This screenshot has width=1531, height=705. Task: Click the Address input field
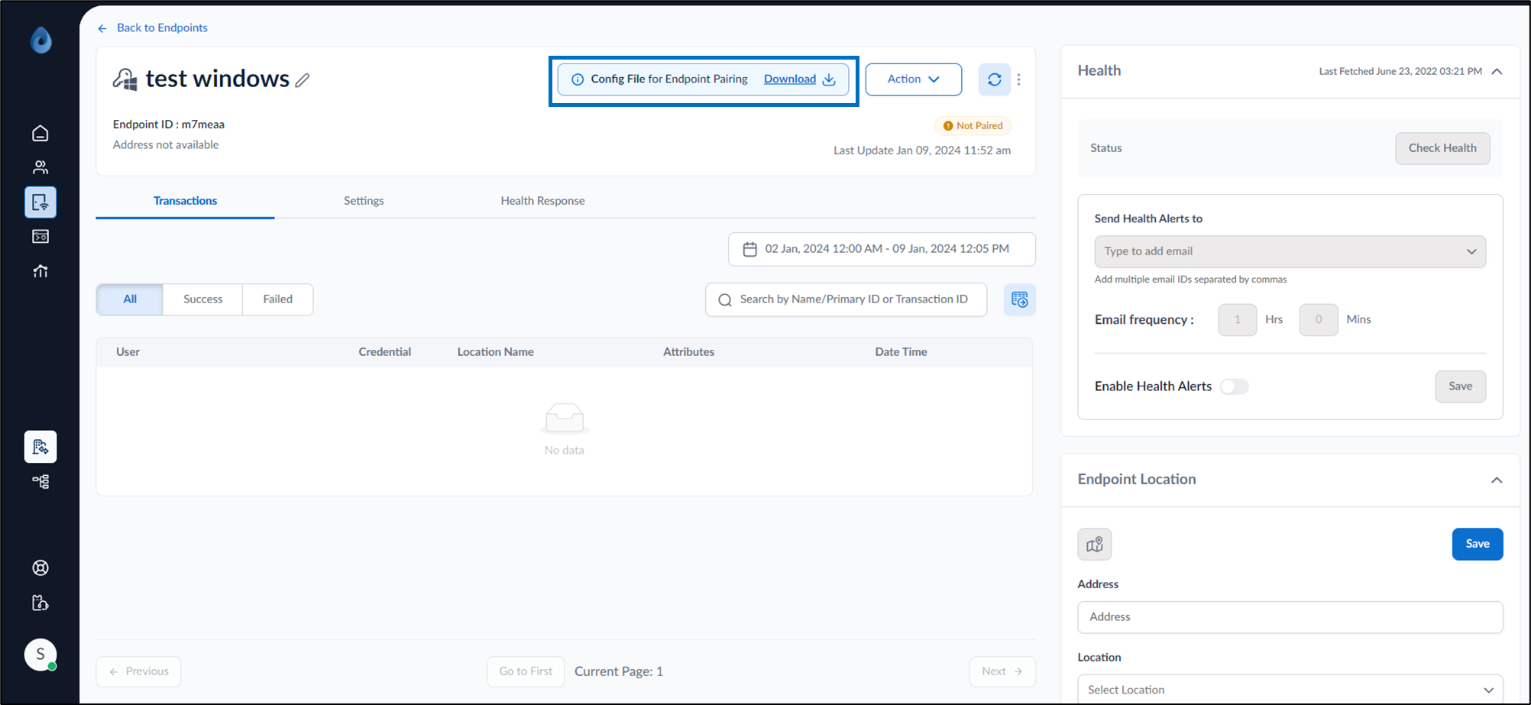[1290, 617]
